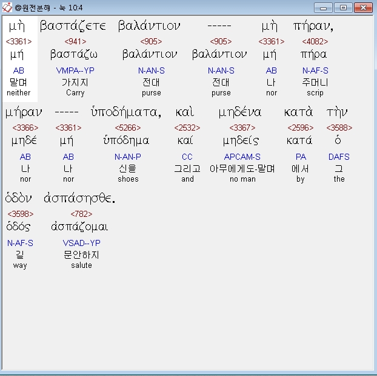This screenshot has height=376, width=377.
Task: Select the lemma πήρα
Action: [x=313, y=55]
